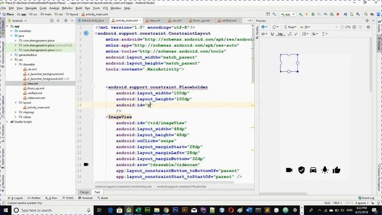Expand the manifests folder

11,31
